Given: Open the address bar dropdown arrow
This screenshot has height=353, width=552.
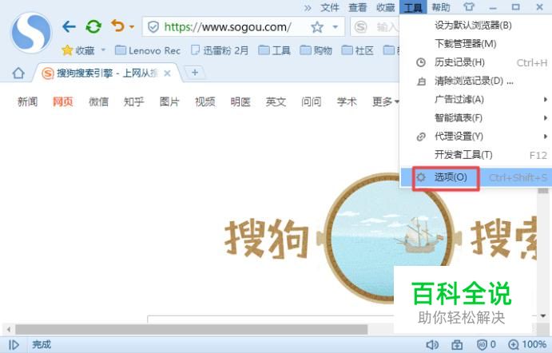Looking at the screenshot, I should coord(336,26).
